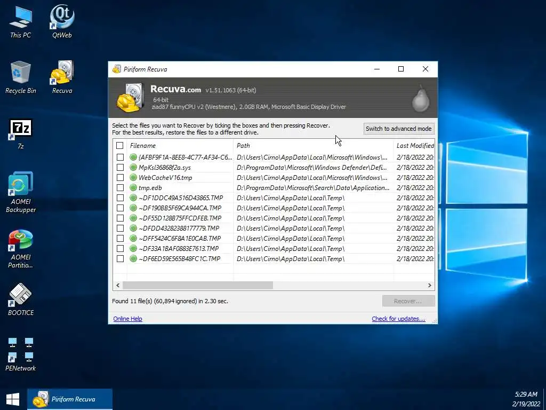
Task: Open the Online Help link
Action: point(127,319)
